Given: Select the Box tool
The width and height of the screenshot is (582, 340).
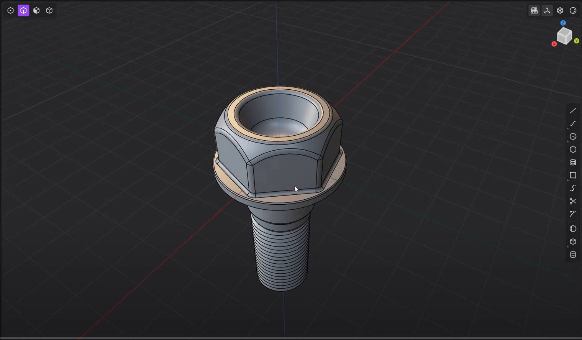Looking at the screenshot, I should click(573, 241).
